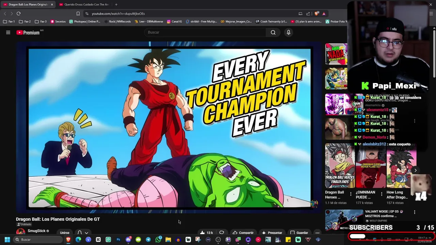Image resolution: width=436 pixels, height=245 pixels.
Task: Open Crash Twinsanity bookmark
Action: pyautogui.click(x=271, y=21)
